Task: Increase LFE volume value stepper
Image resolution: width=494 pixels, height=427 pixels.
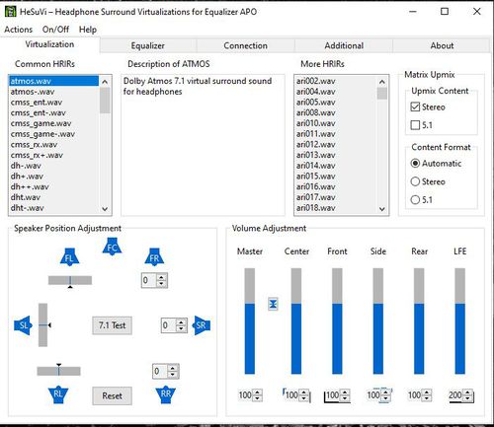Action: point(468,391)
